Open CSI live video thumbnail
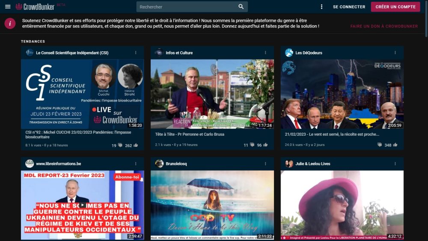This screenshot has width=428, height=241. pyautogui.click(x=83, y=94)
